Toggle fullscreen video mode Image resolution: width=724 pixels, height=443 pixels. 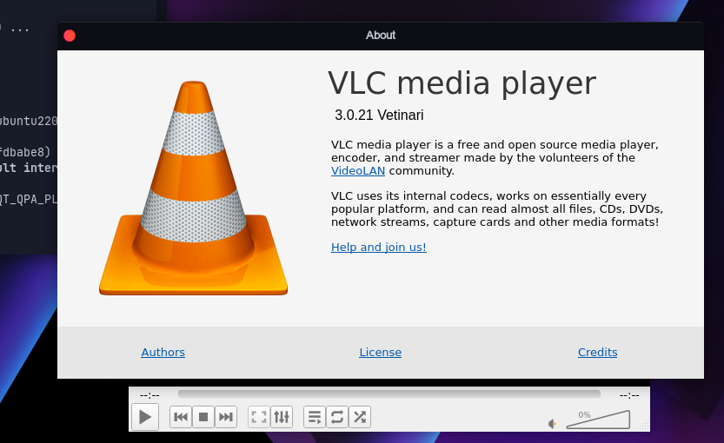click(258, 417)
